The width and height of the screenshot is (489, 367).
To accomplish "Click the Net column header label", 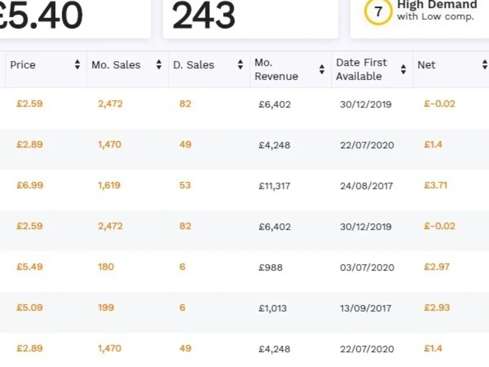I will click(426, 65).
